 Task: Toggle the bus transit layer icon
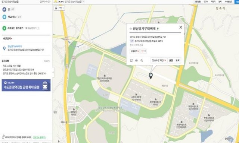click(56, 8)
